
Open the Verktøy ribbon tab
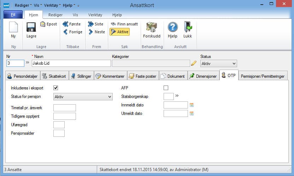coord(95,15)
